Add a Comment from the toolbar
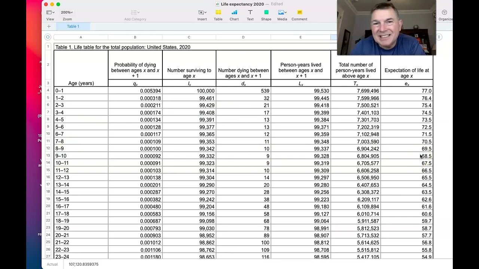The image size is (479, 269). 299,12
